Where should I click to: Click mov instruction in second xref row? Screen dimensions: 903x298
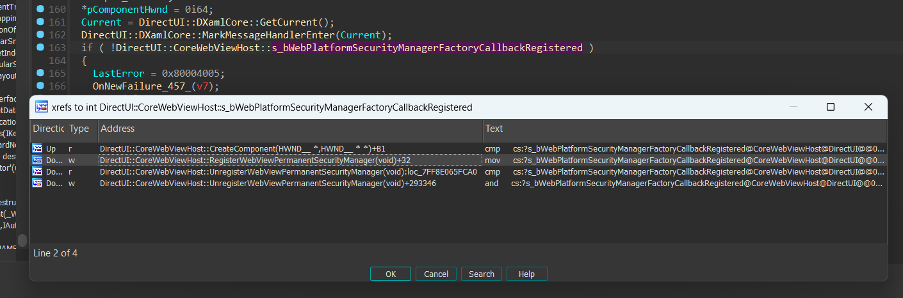(x=492, y=160)
